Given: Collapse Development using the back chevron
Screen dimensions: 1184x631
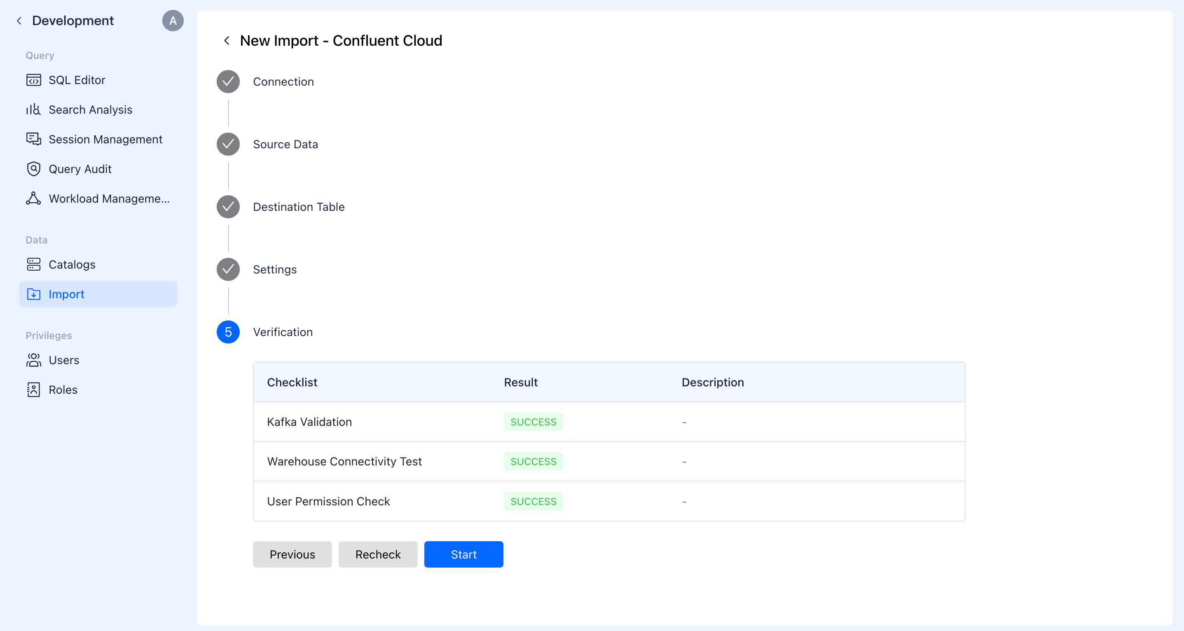Looking at the screenshot, I should pyautogui.click(x=19, y=21).
